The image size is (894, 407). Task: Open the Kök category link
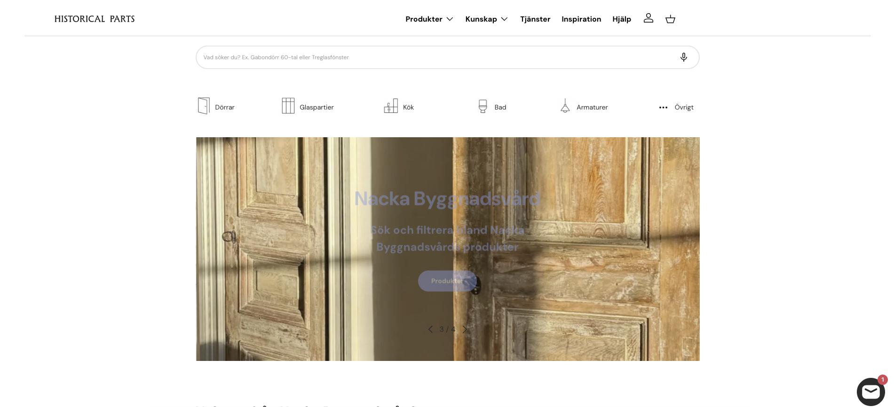[408, 107]
